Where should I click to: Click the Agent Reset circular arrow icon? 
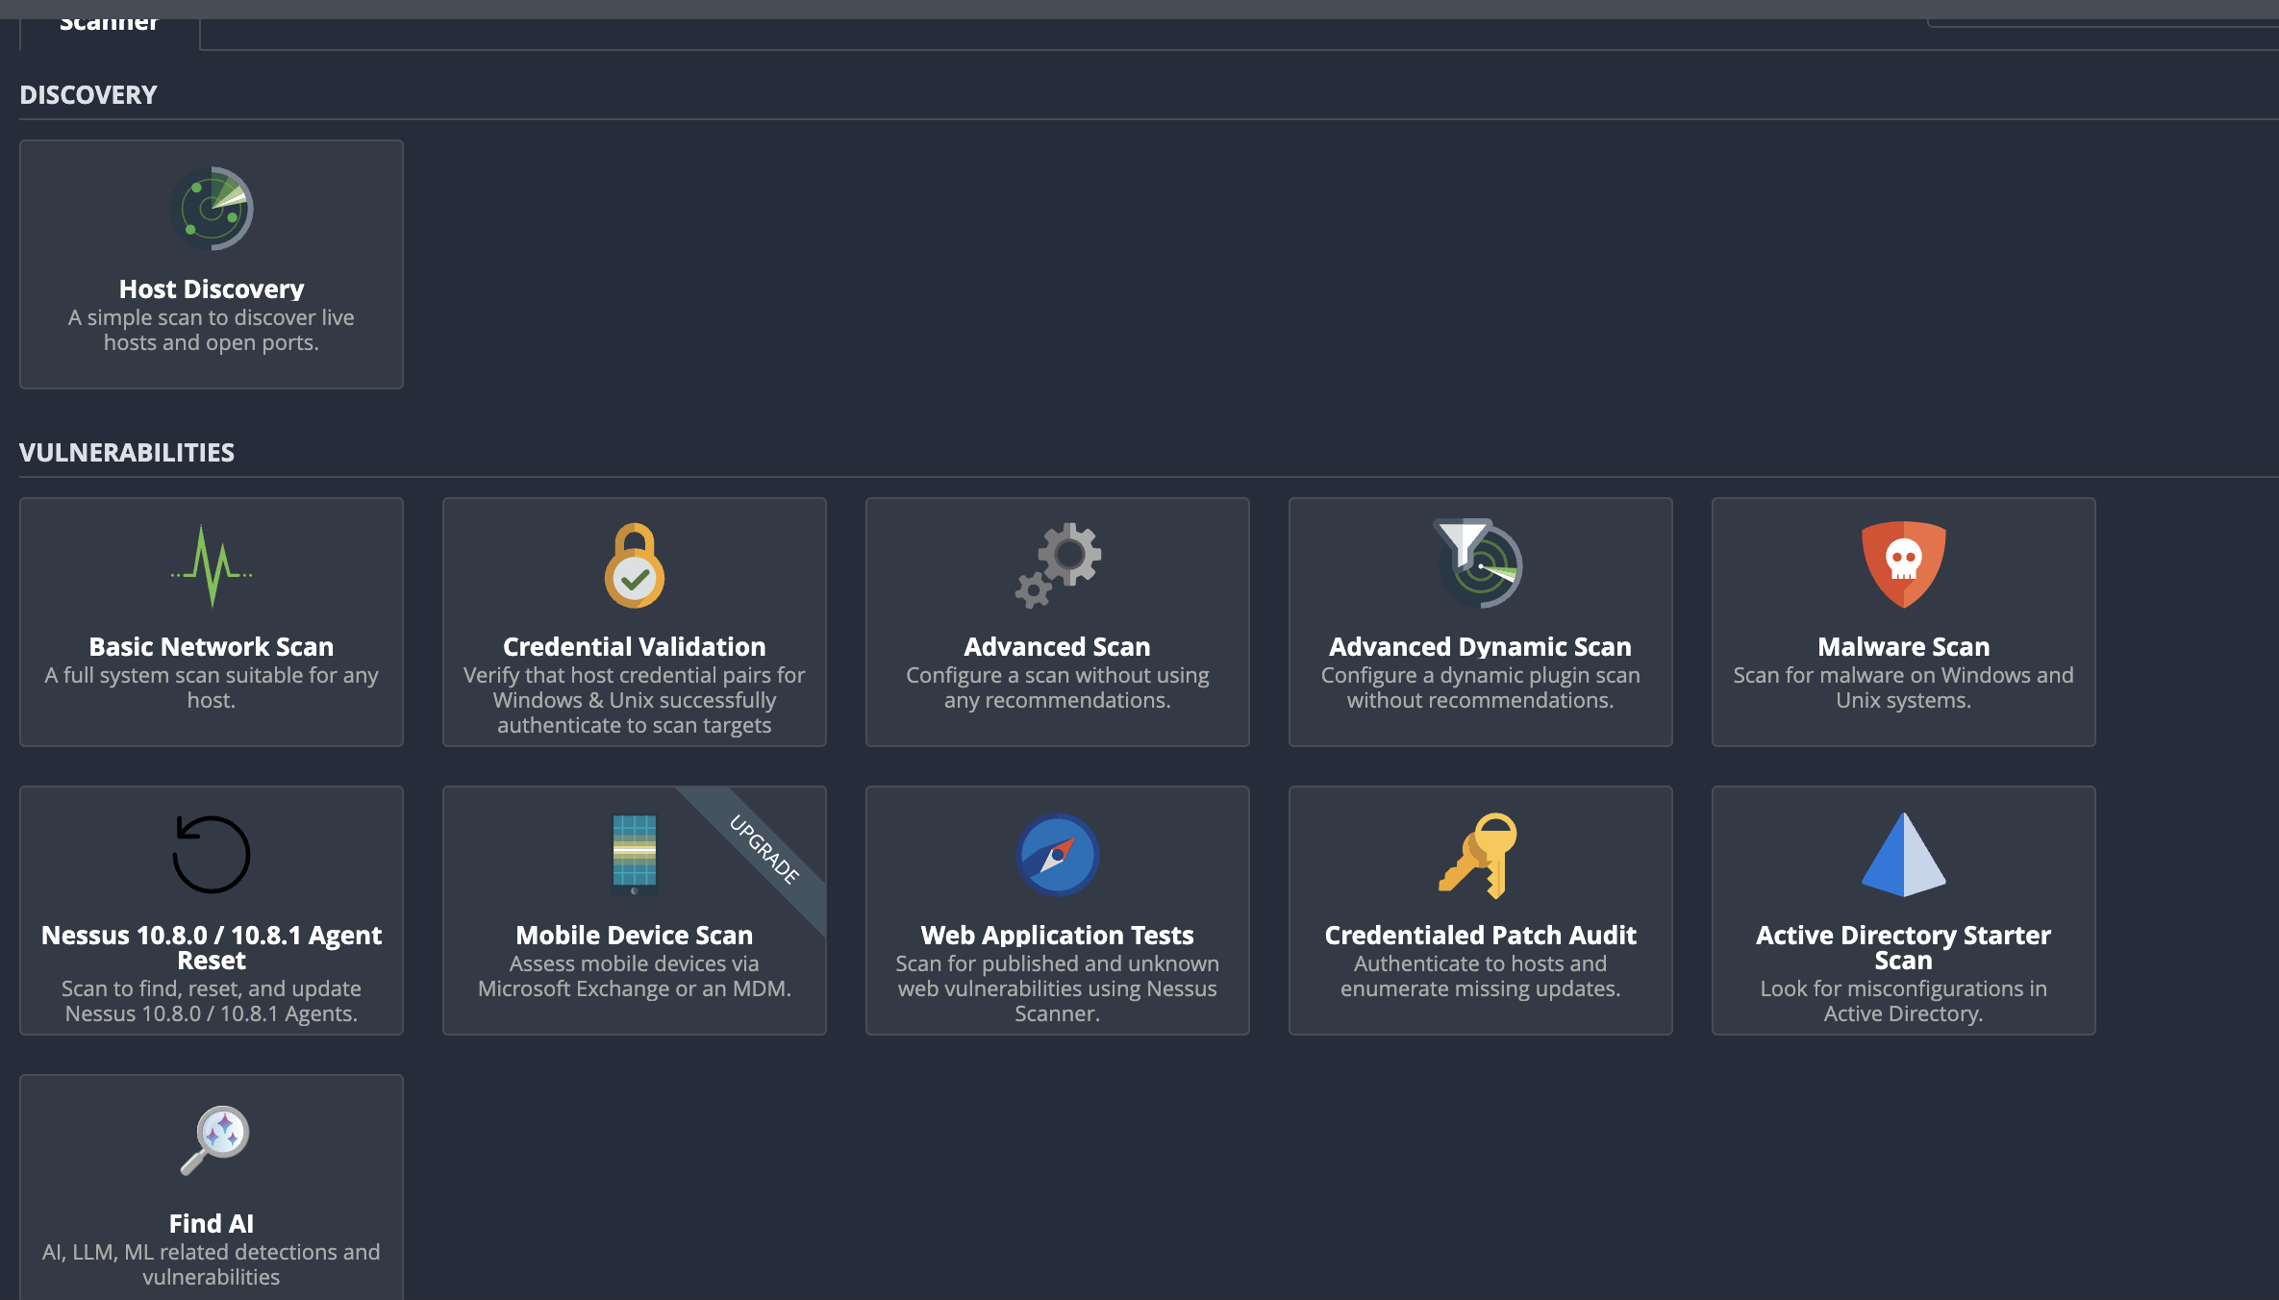212,855
